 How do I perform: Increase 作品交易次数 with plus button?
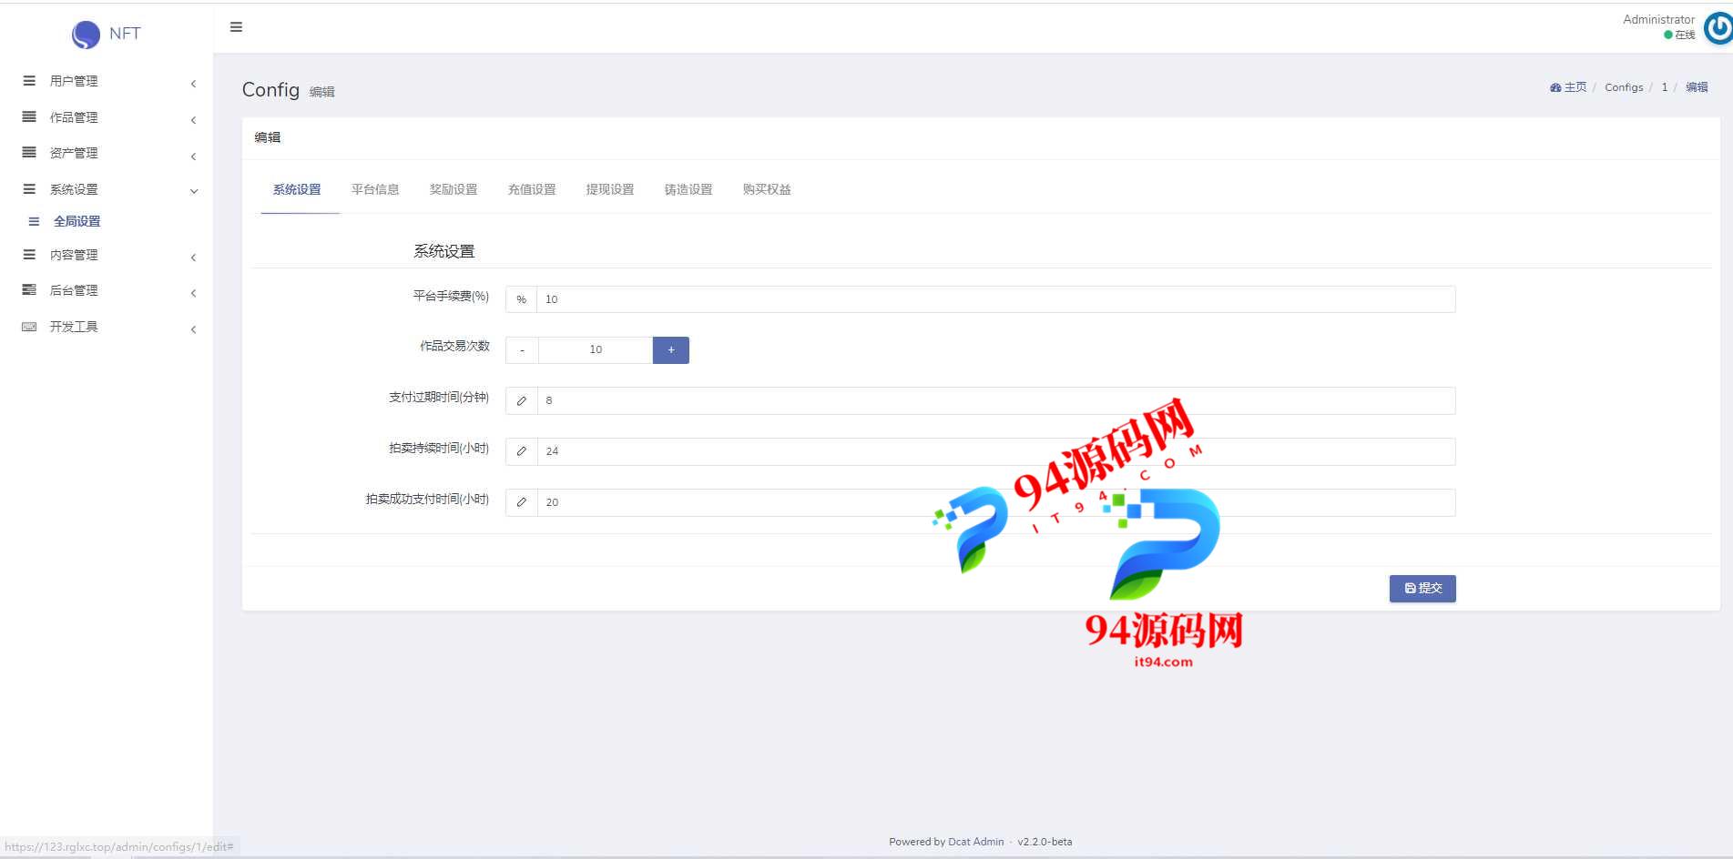tap(671, 350)
